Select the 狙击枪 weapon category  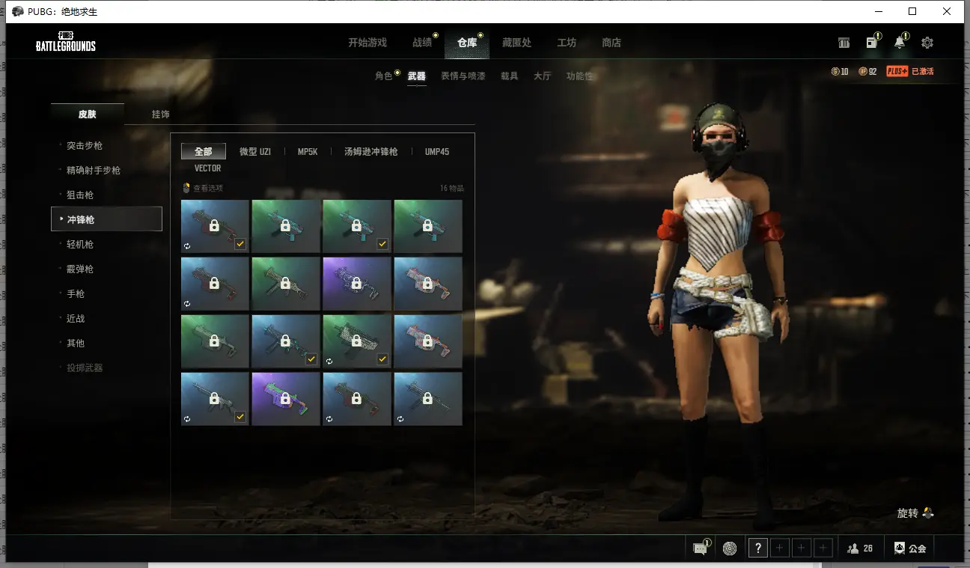tap(80, 195)
